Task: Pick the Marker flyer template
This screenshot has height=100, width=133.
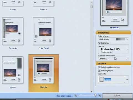Action: tap(13, 70)
